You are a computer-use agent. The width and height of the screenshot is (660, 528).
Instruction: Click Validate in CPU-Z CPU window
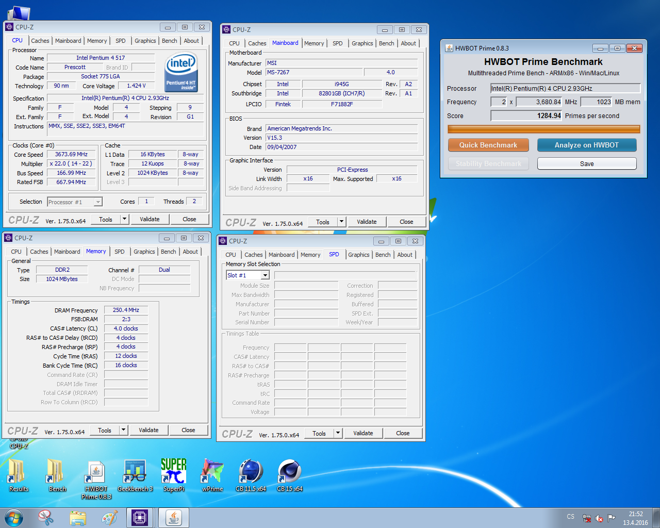(x=150, y=219)
